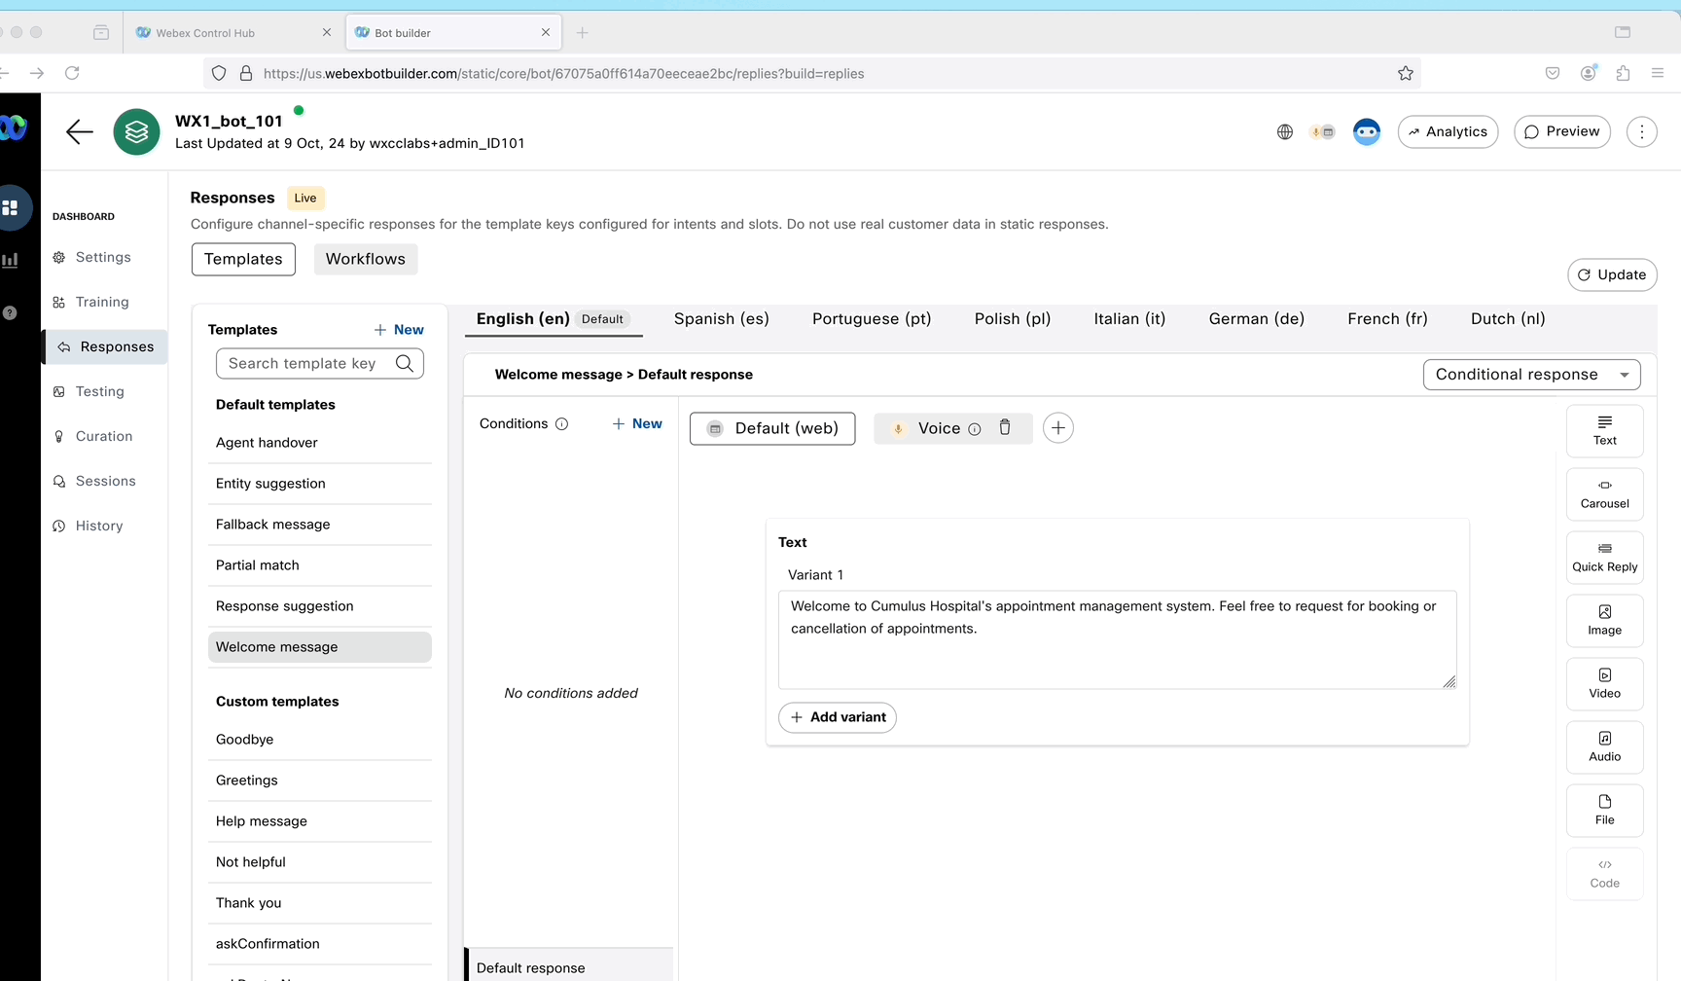Add an Audio response element
The height and width of the screenshot is (981, 1681).
1604,747
